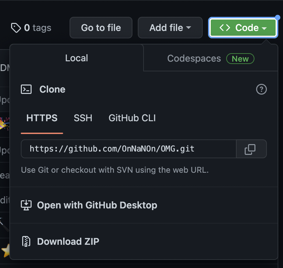283x268 pixels.
Task: Click the tags icon beside 0 tags
Action: 16,28
